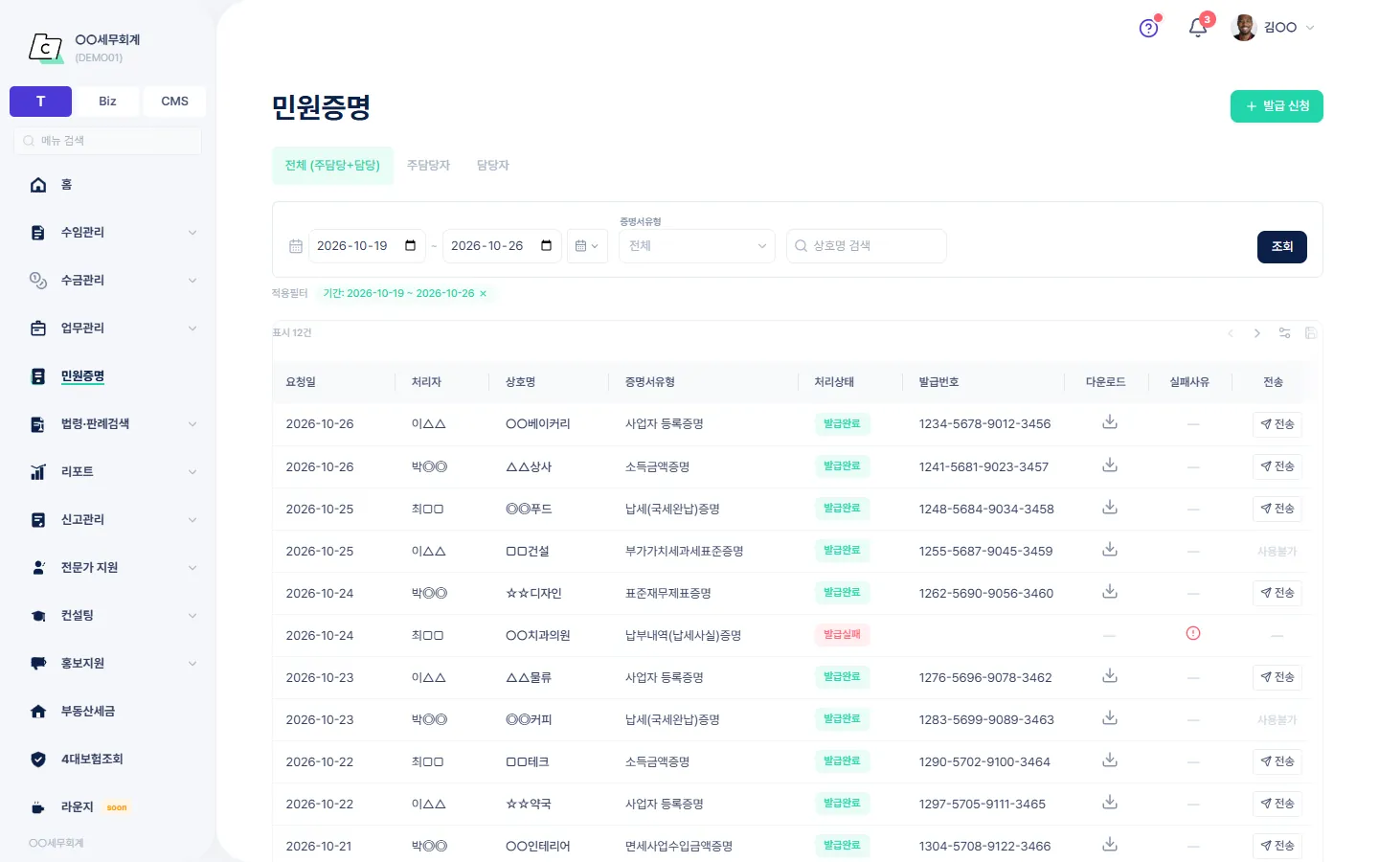Download the ☆☆디자인 표준재무제표증명
Screen dimensions: 1379x862
pos(1110,591)
